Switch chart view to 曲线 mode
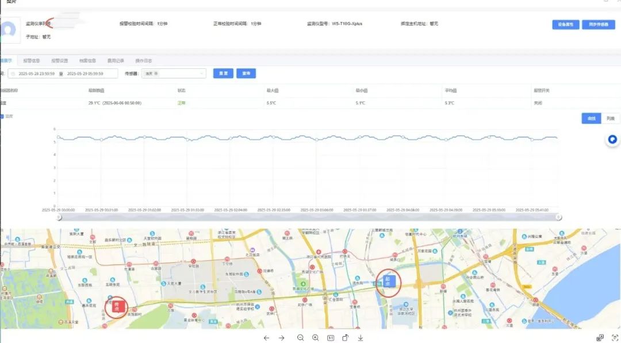This screenshot has width=621, height=343. [591, 118]
